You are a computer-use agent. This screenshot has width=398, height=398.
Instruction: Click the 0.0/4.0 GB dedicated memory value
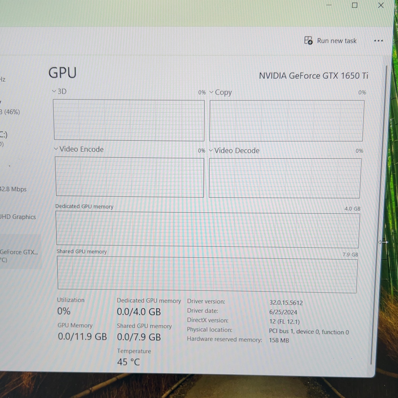pyautogui.click(x=139, y=312)
